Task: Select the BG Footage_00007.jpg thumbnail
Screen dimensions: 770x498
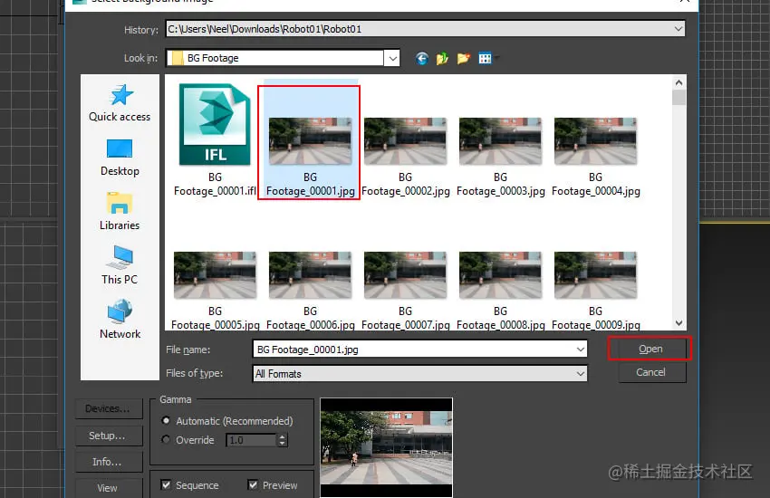Action: (x=405, y=275)
